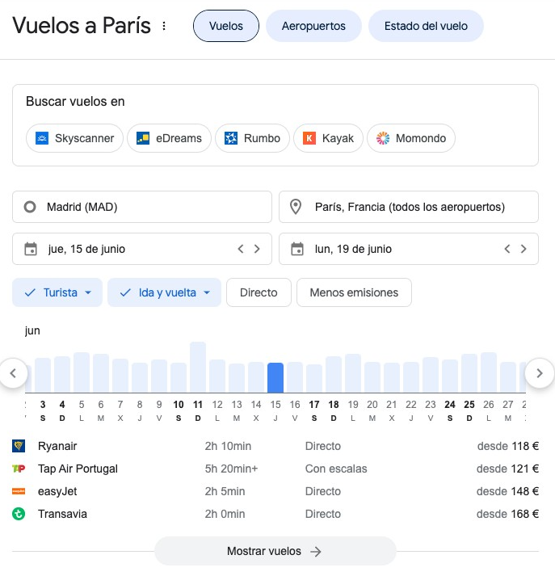Open the Tap Air Portugal flight row

click(x=275, y=469)
